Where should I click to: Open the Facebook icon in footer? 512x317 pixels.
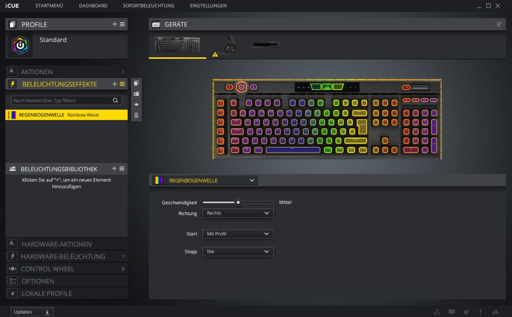tap(480, 312)
